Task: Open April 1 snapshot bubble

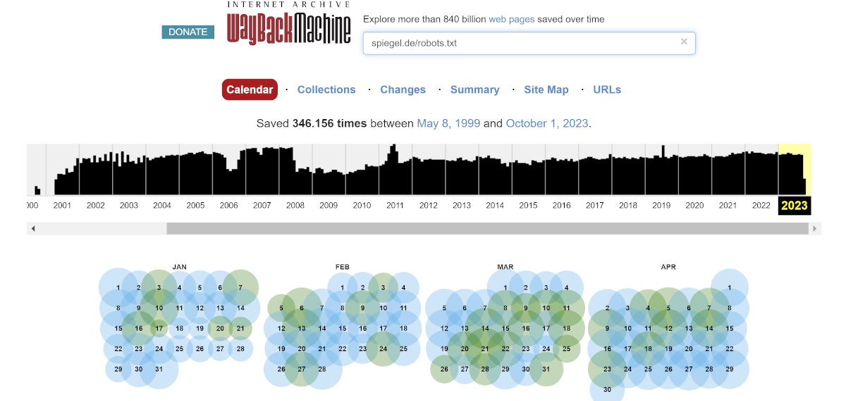Action: (x=729, y=288)
